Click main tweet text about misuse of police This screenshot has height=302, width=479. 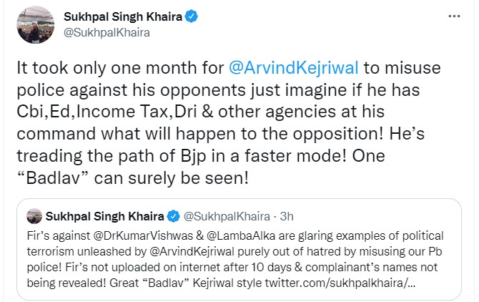point(229,123)
